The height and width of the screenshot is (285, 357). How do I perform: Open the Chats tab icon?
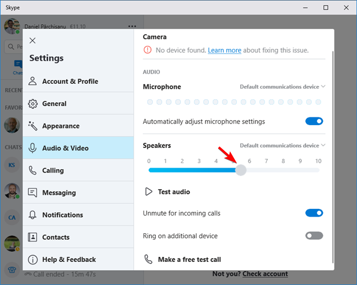(18, 64)
